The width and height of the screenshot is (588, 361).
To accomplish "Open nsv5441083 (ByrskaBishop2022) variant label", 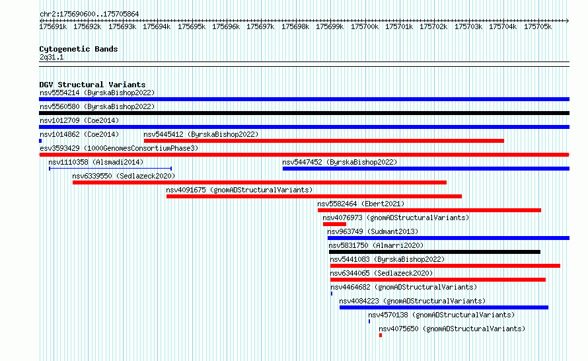I will [x=387, y=259].
